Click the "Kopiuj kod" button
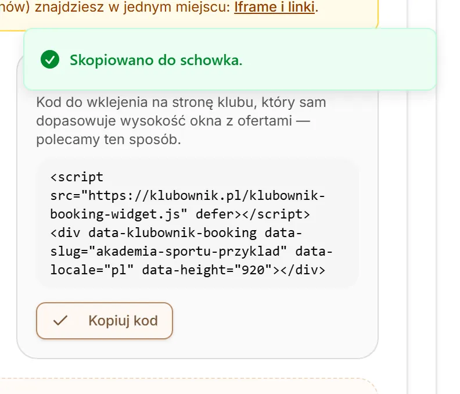Image resolution: width=460 pixels, height=394 pixels. point(105,321)
